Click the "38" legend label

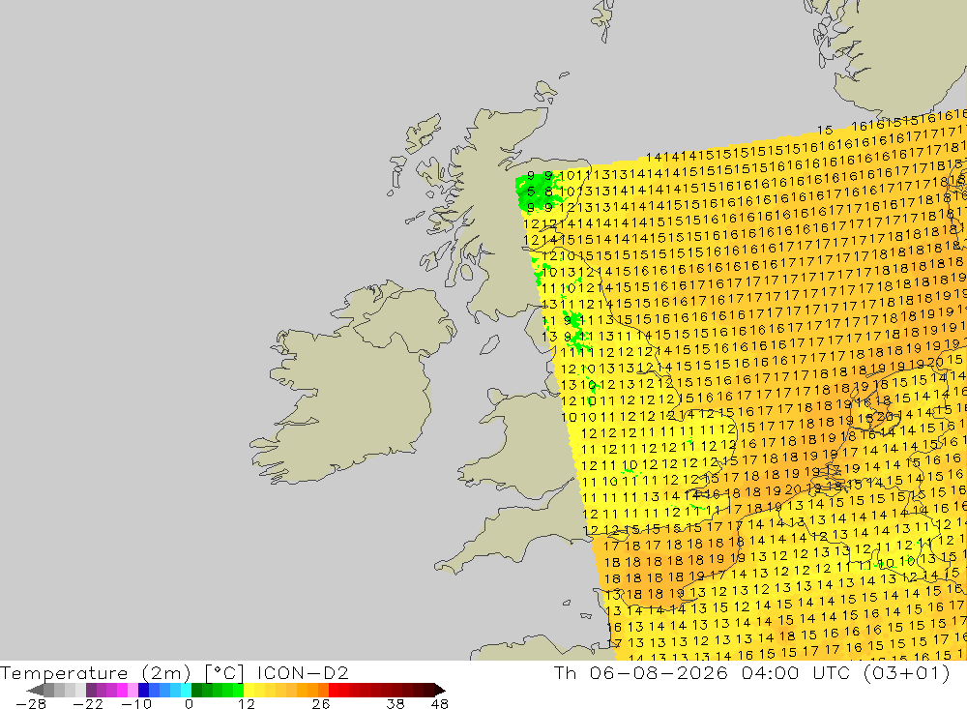click(x=396, y=703)
